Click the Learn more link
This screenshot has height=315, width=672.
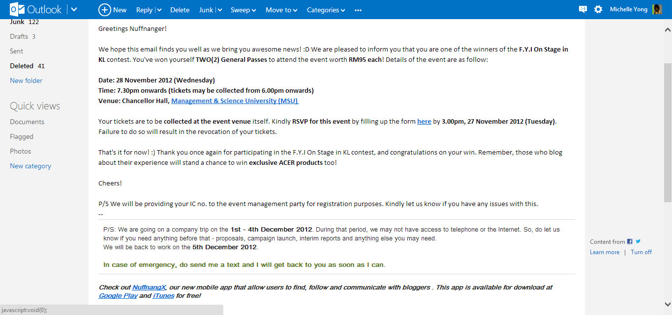pyautogui.click(x=605, y=252)
